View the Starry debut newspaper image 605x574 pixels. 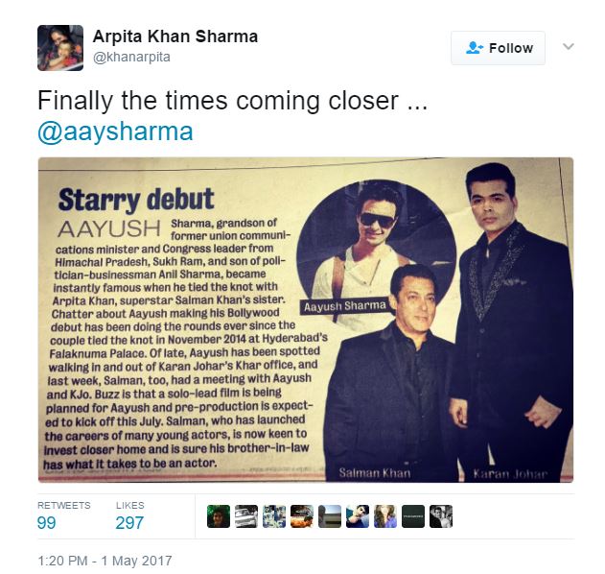306,320
